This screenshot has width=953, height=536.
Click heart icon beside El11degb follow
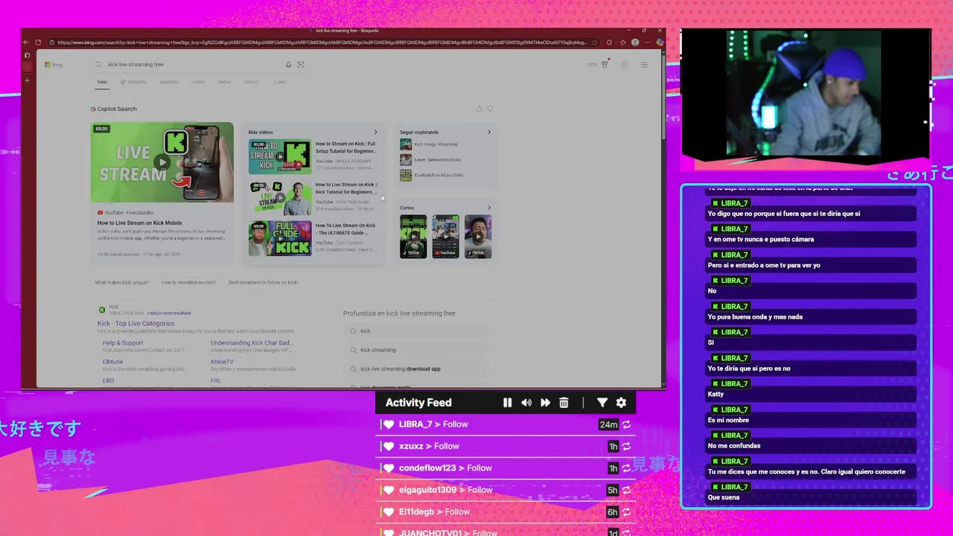pos(388,511)
